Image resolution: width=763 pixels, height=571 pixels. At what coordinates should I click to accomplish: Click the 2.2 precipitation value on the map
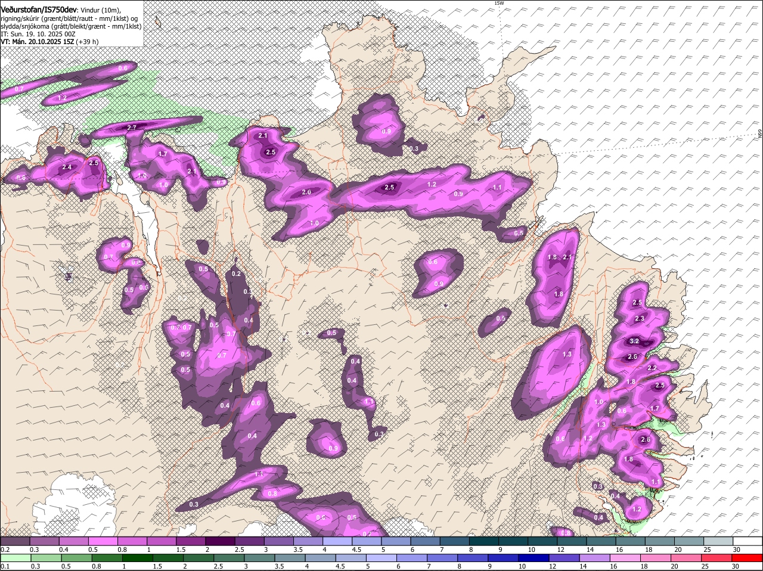652,368
